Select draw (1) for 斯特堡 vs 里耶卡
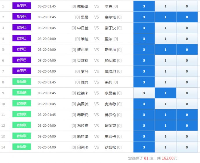 166,136
